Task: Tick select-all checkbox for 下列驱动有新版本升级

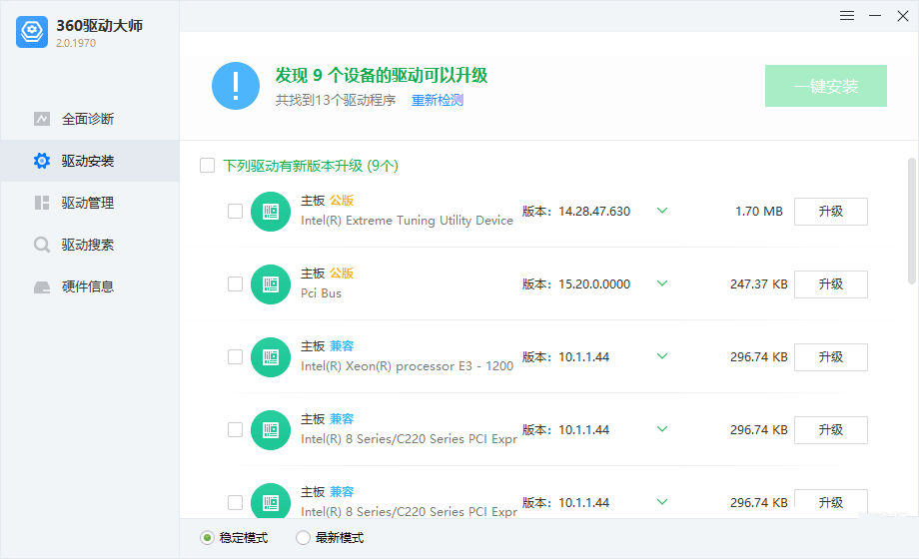Action: tap(208, 166)
